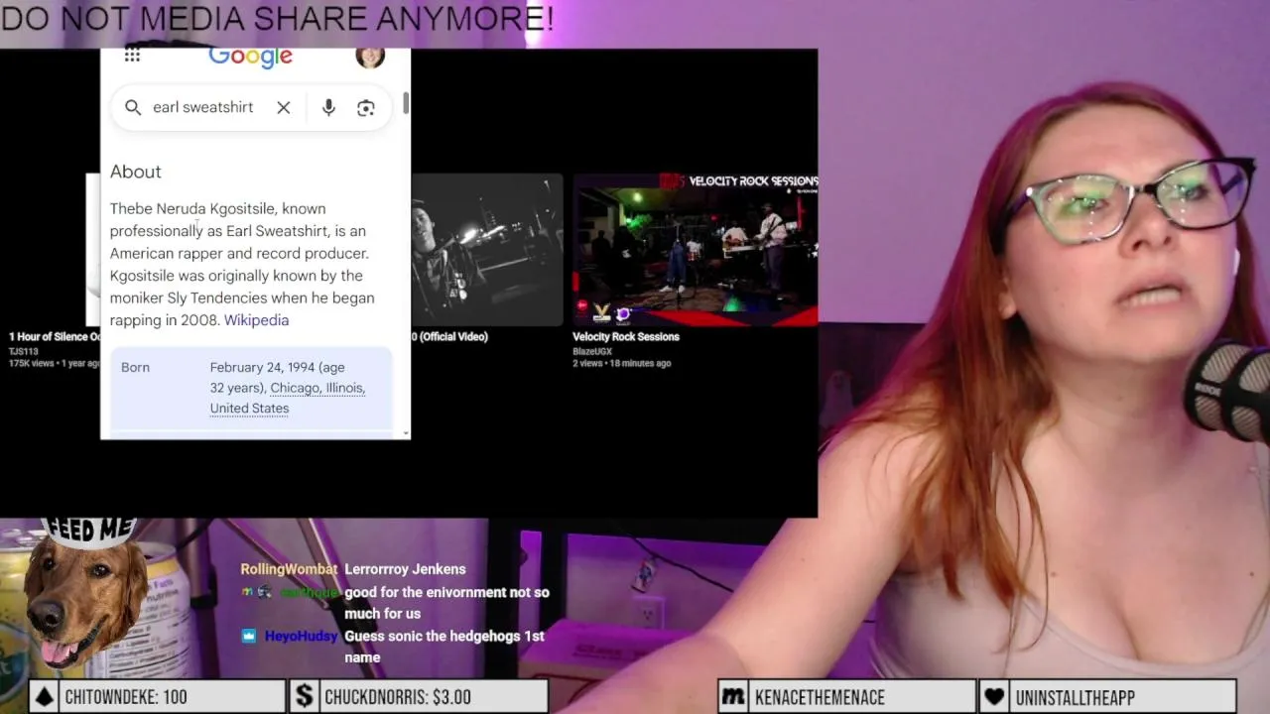This screenshot has width=1270, height=714.
Task: Open the '(Official Video)' thumbnail
Action: [x=486, y=250]
